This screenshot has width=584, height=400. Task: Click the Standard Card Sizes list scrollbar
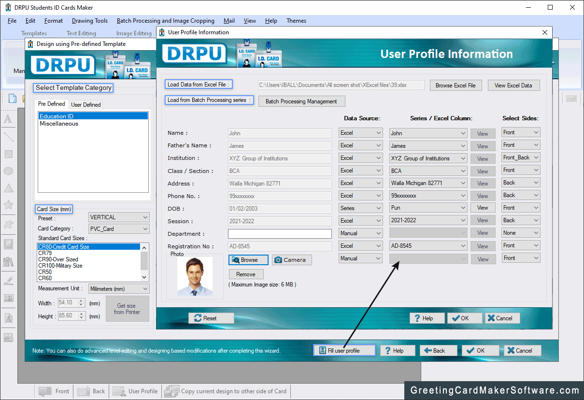(144, 262)
